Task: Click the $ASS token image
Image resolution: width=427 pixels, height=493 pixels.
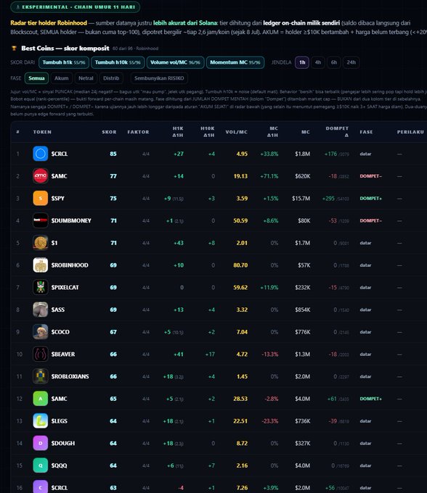Action: click(41, 310)
